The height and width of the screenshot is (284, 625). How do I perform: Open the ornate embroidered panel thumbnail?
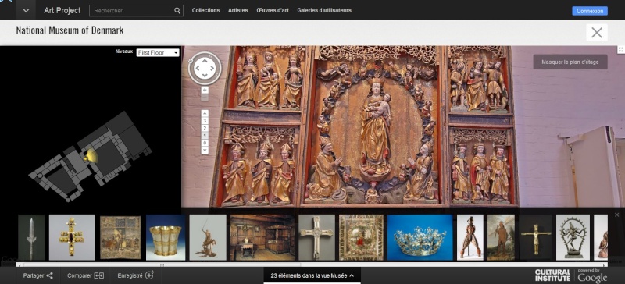[x=361, y=237]
